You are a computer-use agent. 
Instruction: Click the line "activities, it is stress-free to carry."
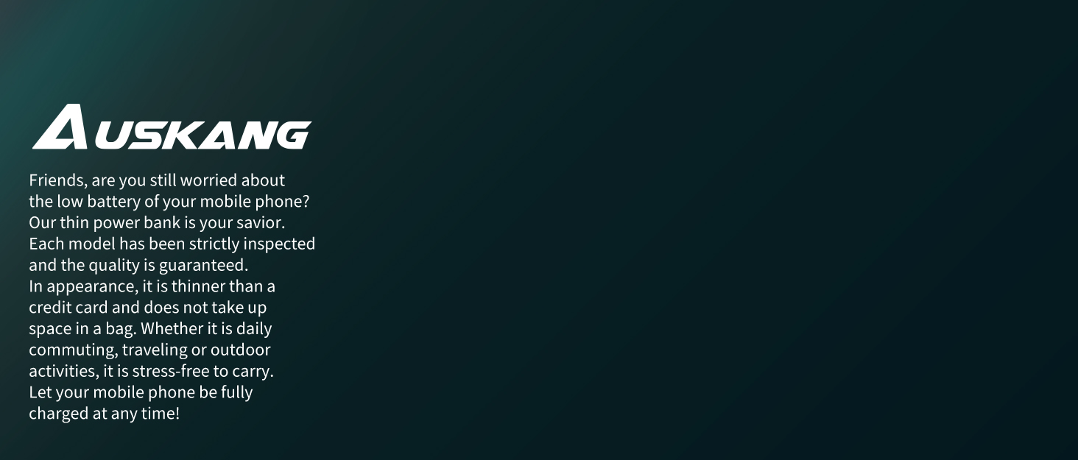(151, 371)
